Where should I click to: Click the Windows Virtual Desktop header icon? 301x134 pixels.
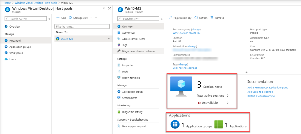click(x=7, y=10)
